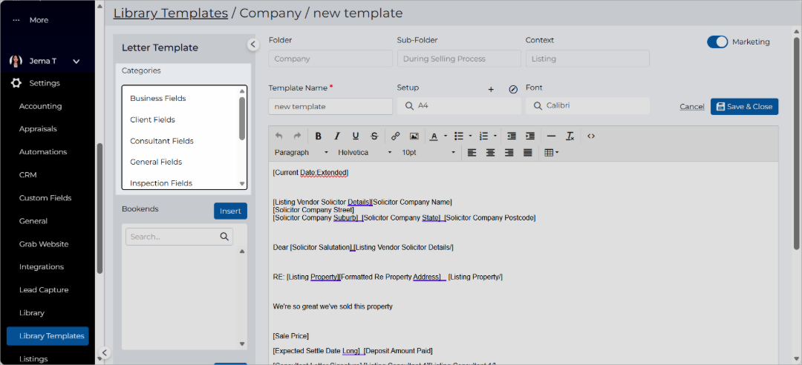Viewport: 802px width, 365px height.
Task: Click the undo arrow in editor toolbar
Action: pyautogui.click(x=278, y=136)
